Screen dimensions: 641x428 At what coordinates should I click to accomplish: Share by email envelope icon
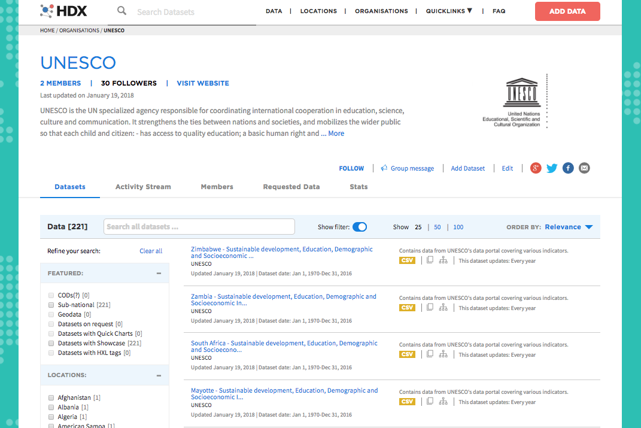pyautogui.click(x=584, y=168)
